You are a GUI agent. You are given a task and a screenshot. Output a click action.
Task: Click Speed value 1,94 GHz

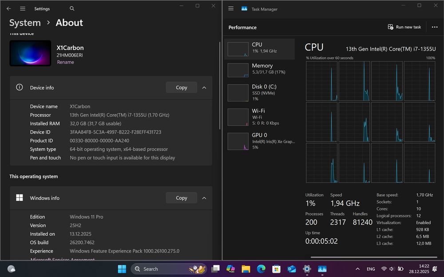click(x=345, y=203)
